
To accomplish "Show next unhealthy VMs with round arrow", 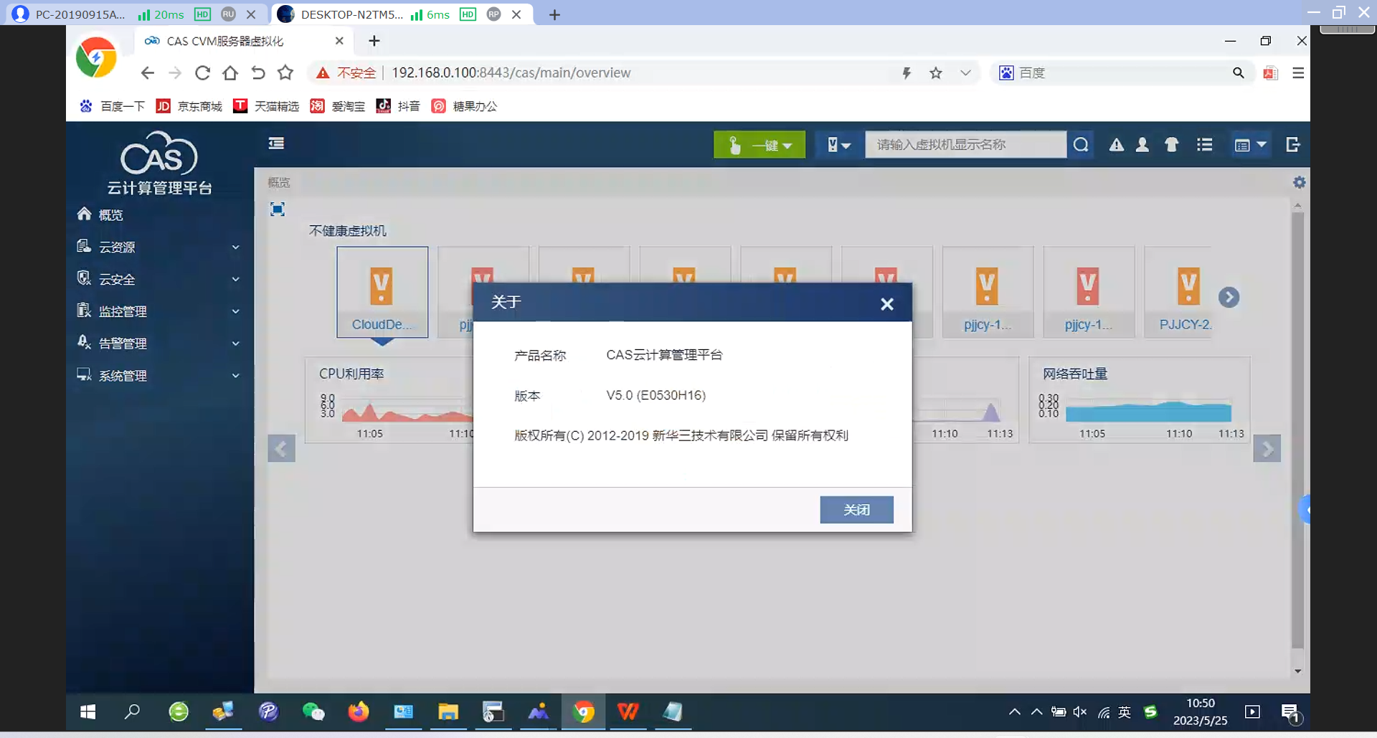I will coord(1229,297).
